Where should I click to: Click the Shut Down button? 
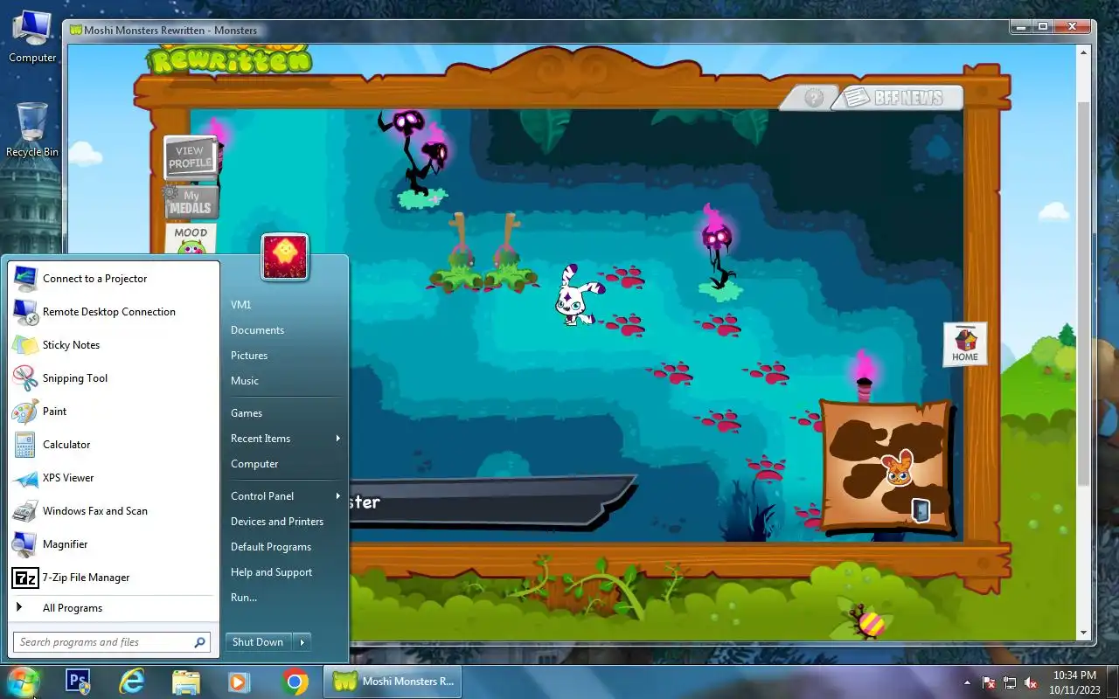258,642
